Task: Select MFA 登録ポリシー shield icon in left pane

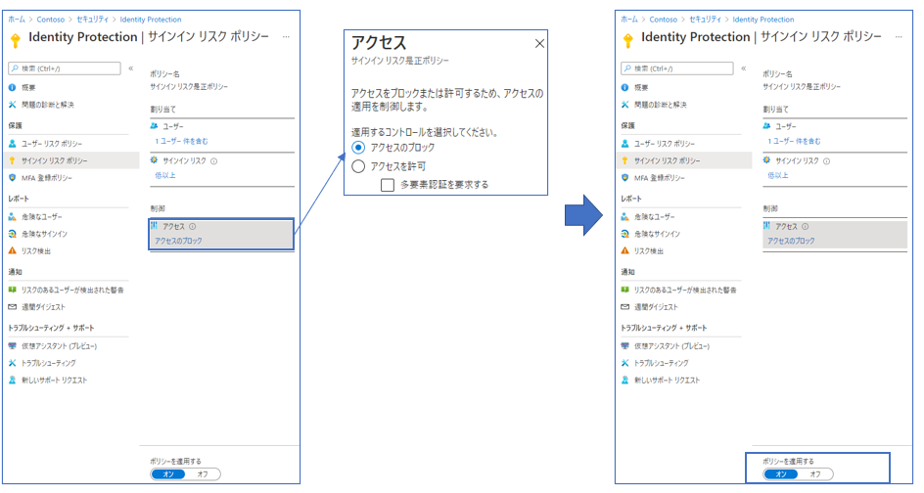Action: pos(13,177)
